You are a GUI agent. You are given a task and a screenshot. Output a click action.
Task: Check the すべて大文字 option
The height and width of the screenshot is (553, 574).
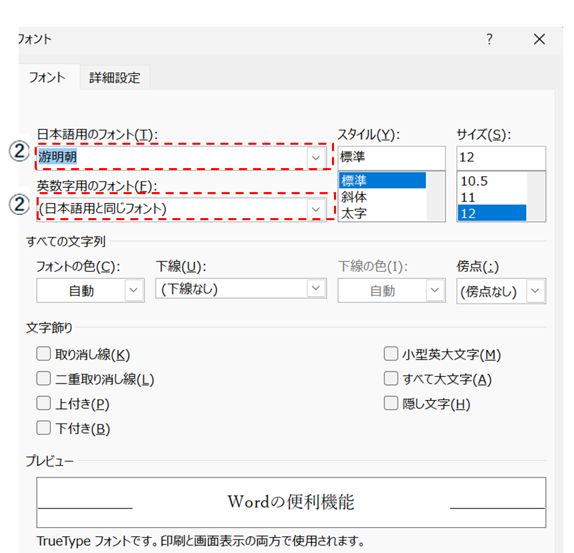click(x=391, y=379)
